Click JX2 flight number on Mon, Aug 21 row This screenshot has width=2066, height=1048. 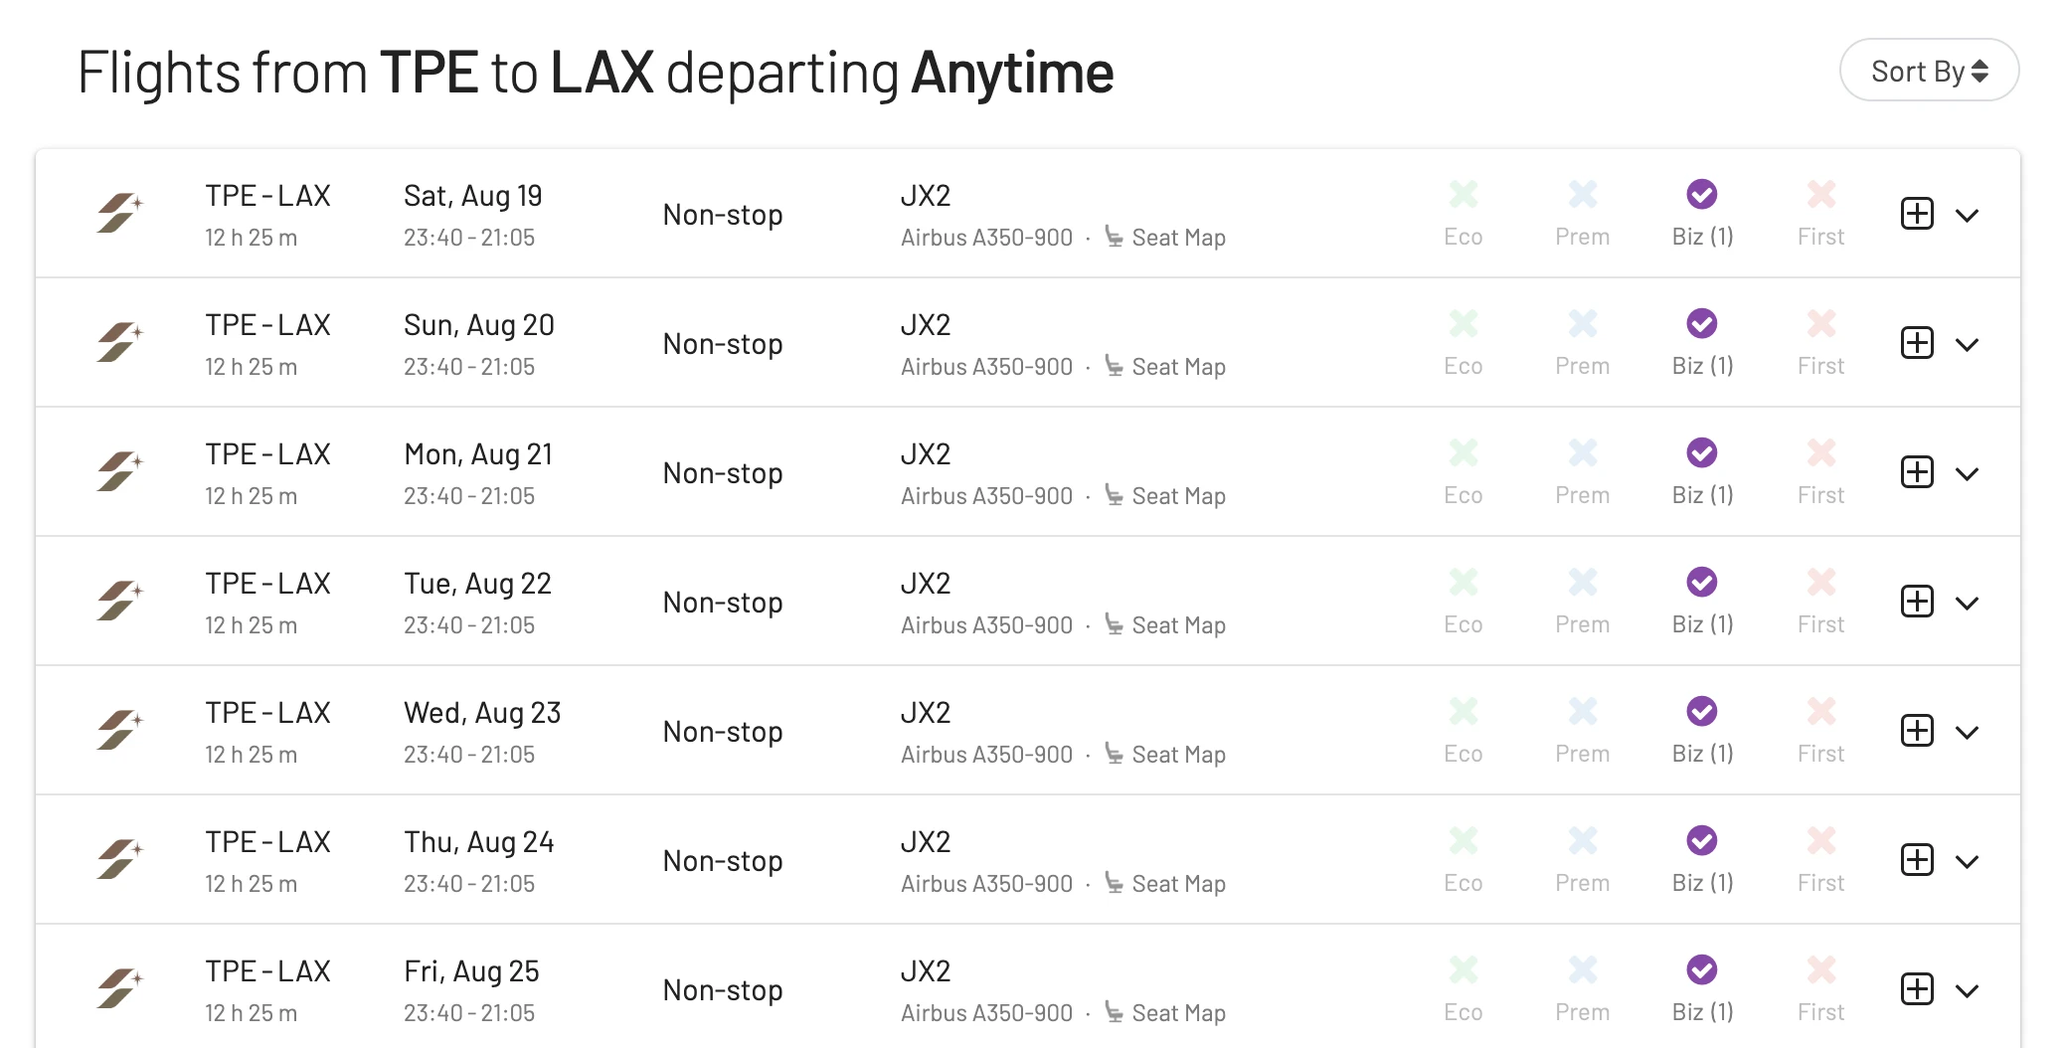pyautogui.click(x=926, y=454)
